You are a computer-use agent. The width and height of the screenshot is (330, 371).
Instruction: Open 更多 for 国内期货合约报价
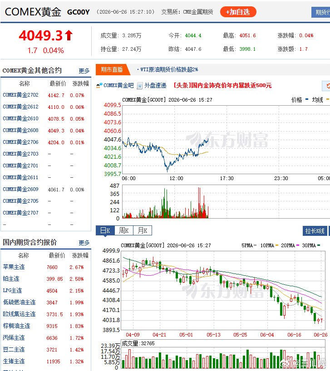pos(84,243)
